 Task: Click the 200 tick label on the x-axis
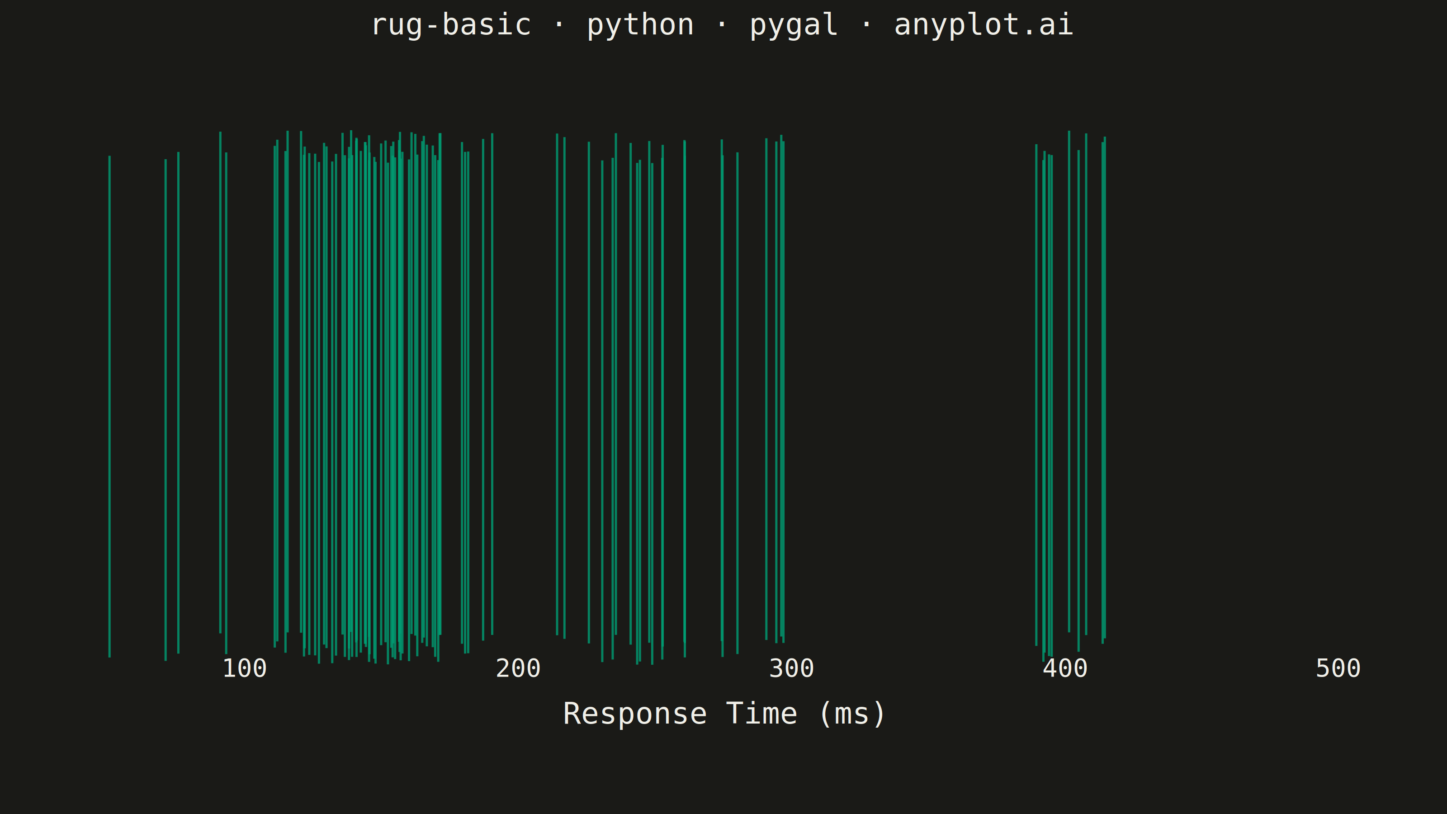(x=518, y=668)
